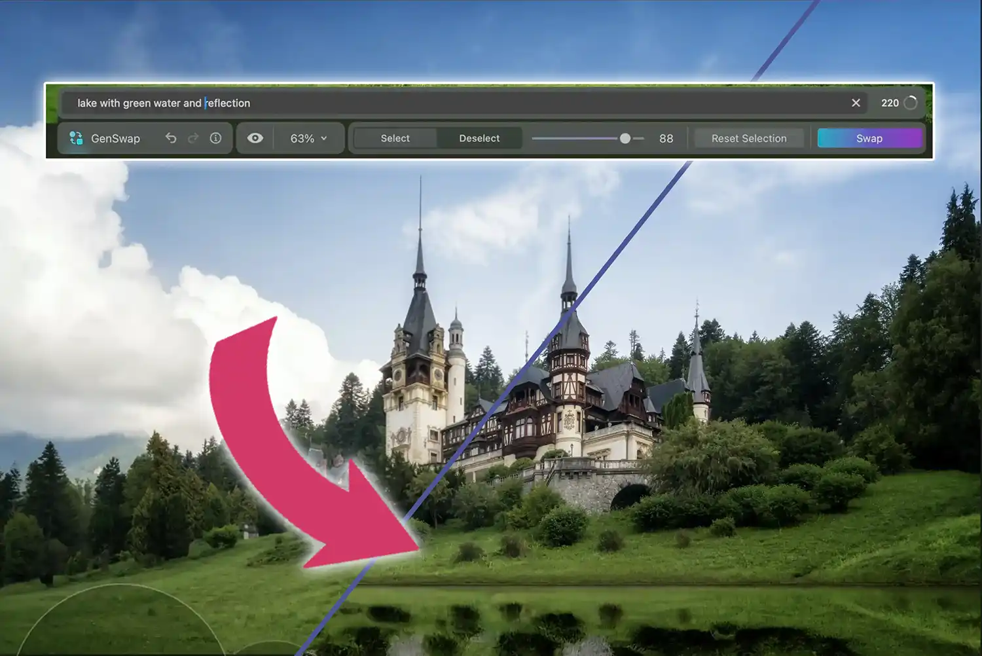Undo the last action
Image resolution: width=982 pixels, height=656 pixels.
coord(171,138)
